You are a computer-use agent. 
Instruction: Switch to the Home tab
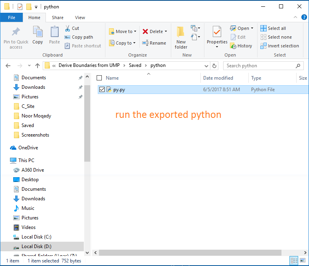(x=34, y=18)
